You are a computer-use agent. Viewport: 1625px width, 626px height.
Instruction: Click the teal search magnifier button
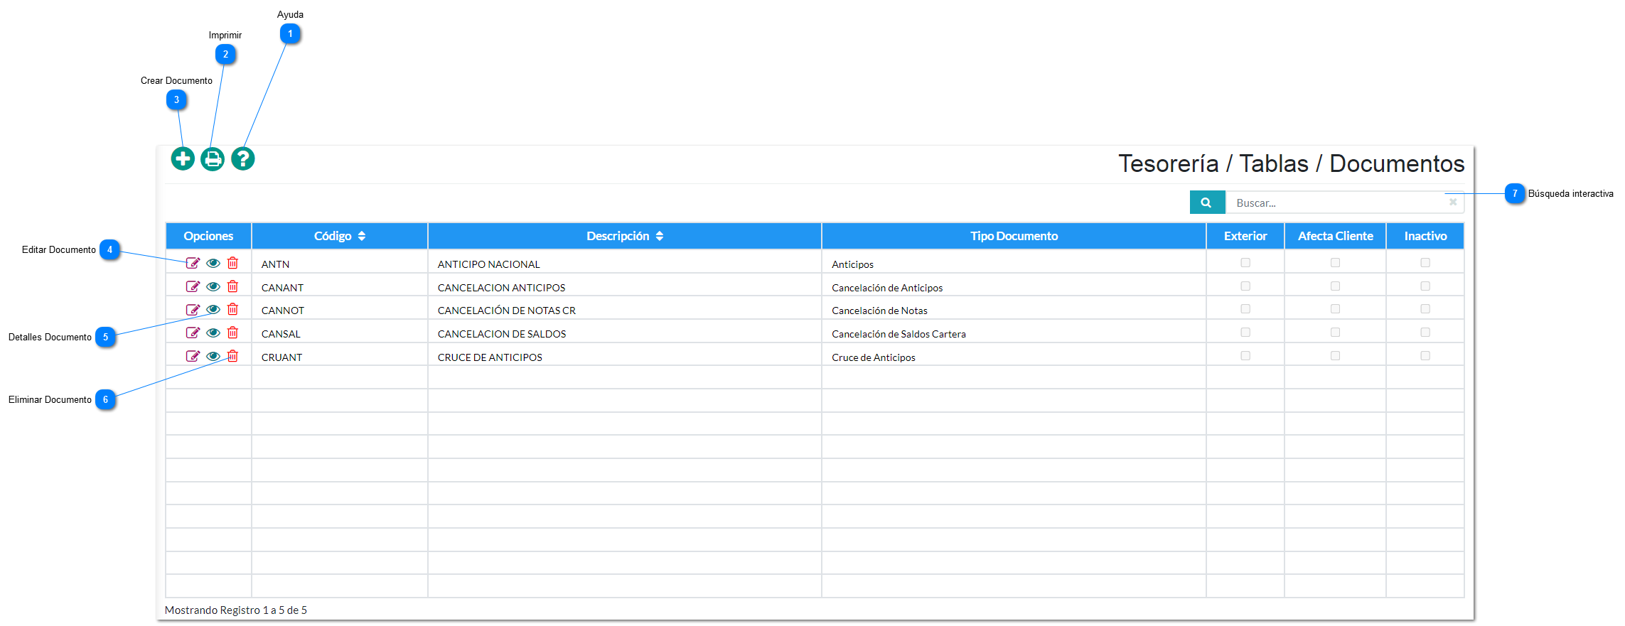[1207, 203]
